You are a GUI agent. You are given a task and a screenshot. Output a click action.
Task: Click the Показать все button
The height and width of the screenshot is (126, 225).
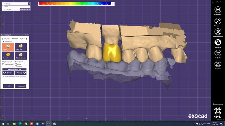click(25, 9)
